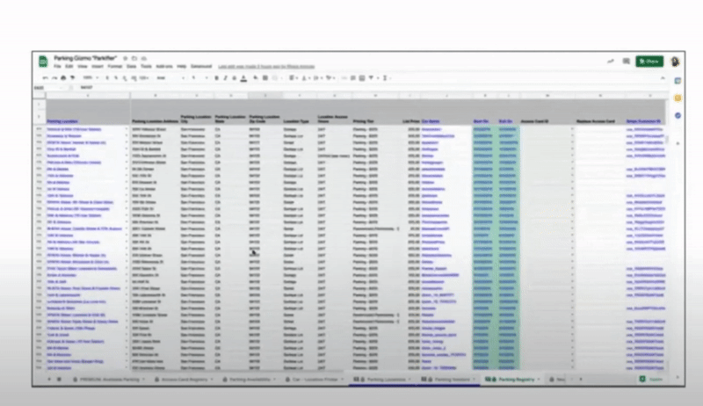The height and width of the screenshot is (406, 703).
Task: Switch to the Parking Availability sheet tab
Action: (249, 380)
